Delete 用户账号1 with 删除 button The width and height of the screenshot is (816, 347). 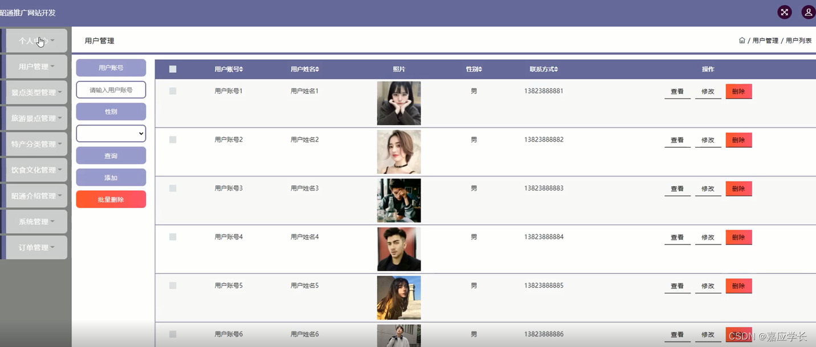pyautogui.click(x=739, y=92)
